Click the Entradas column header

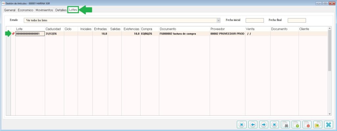coord(100,29)
